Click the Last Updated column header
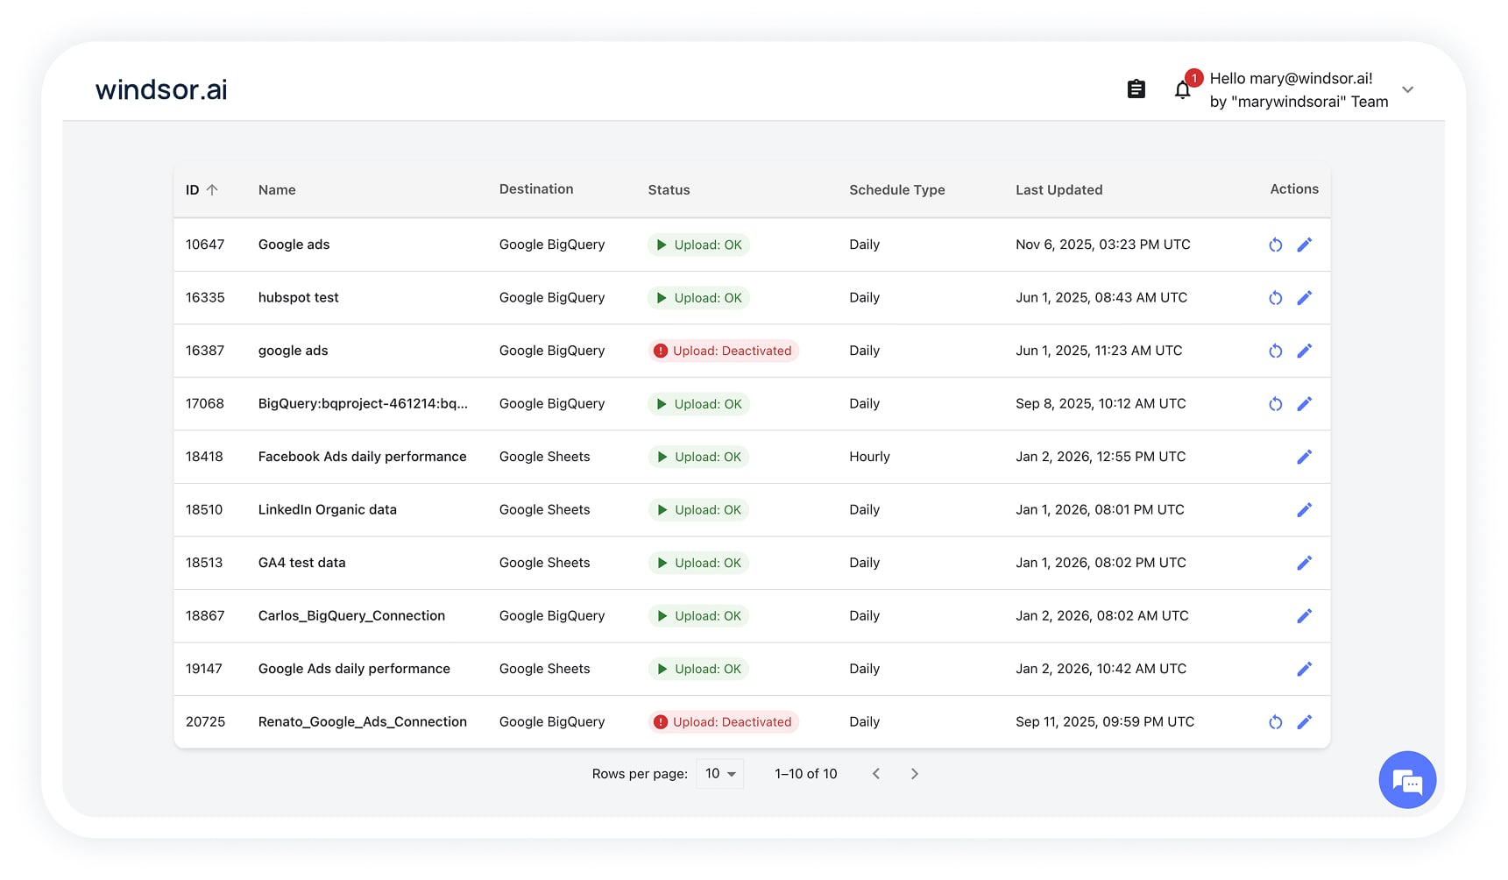 pos(1058,190)
